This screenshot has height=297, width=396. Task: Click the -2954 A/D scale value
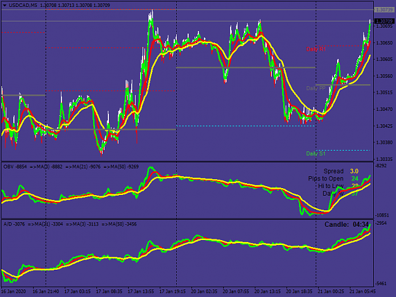tap(381, 223)
